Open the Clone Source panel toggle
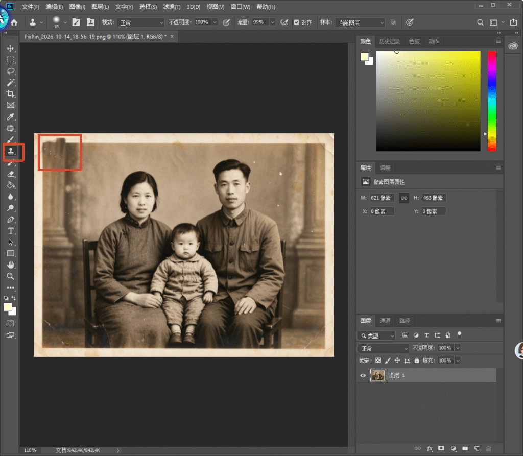Image resolution: width=523 pixels, height=456 pixels. click(x=90, y=22)
